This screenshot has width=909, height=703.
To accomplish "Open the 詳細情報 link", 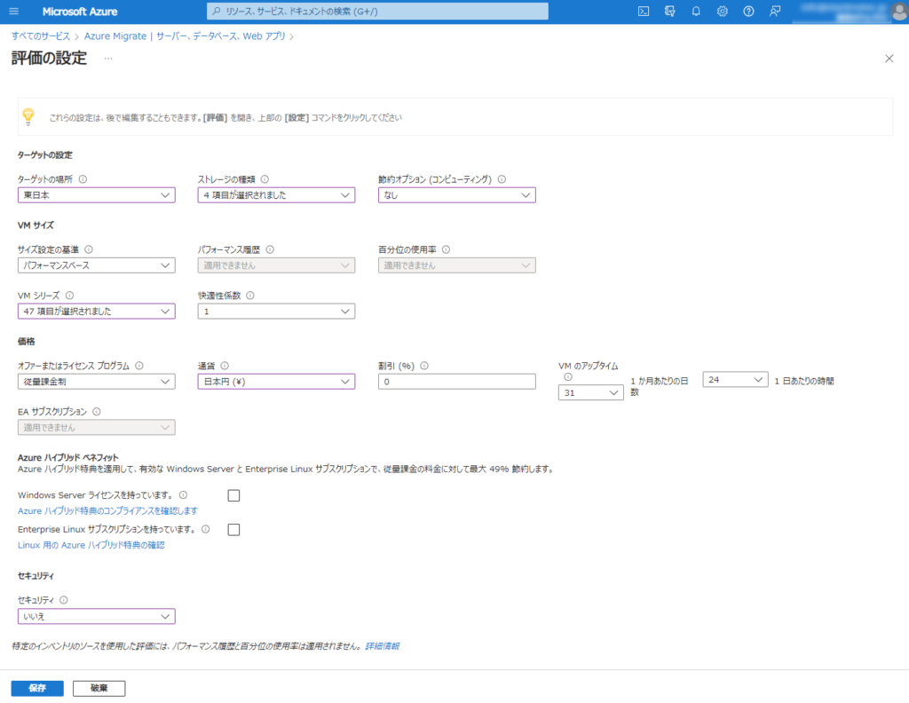I will [383, 645].
